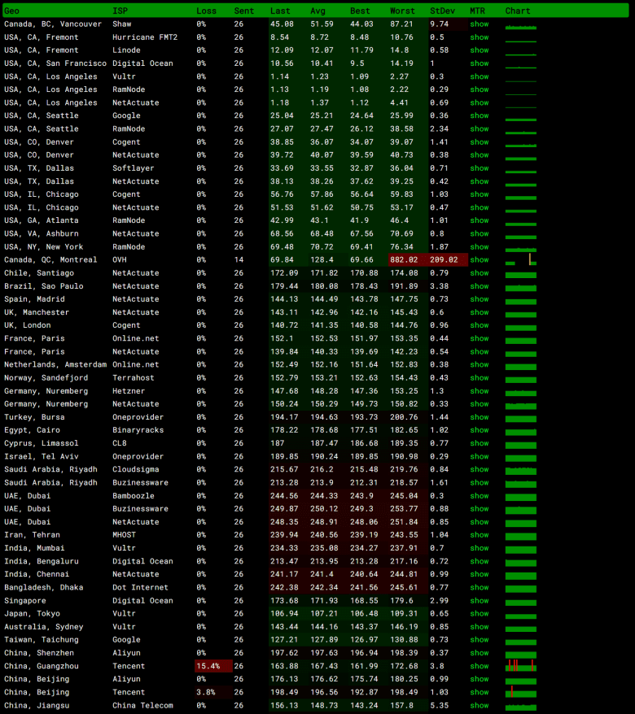
Task: Show MTR for Singapore Digital Ocean
Action: 479,601
